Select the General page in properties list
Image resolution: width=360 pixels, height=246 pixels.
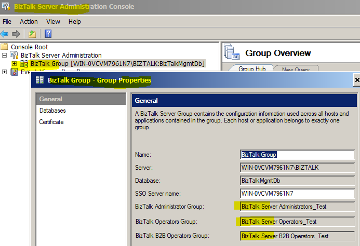point(81,99)
